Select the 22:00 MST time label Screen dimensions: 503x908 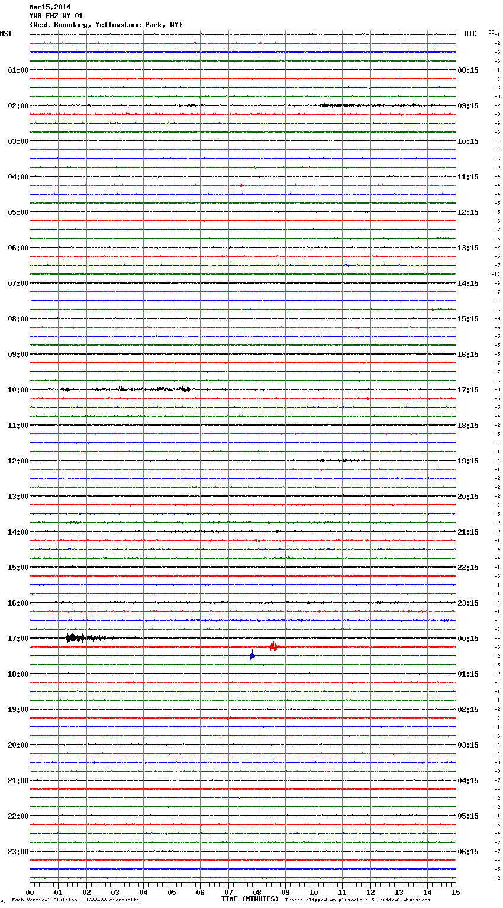pyautogui.click(x=18, y=816)
